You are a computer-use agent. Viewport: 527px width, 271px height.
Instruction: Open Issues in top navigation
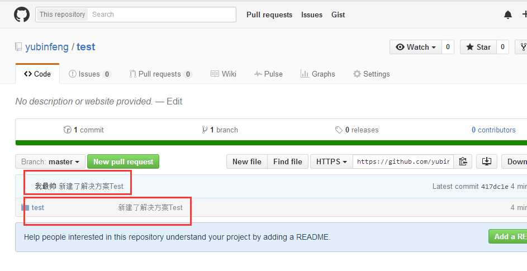coord(312,15)
